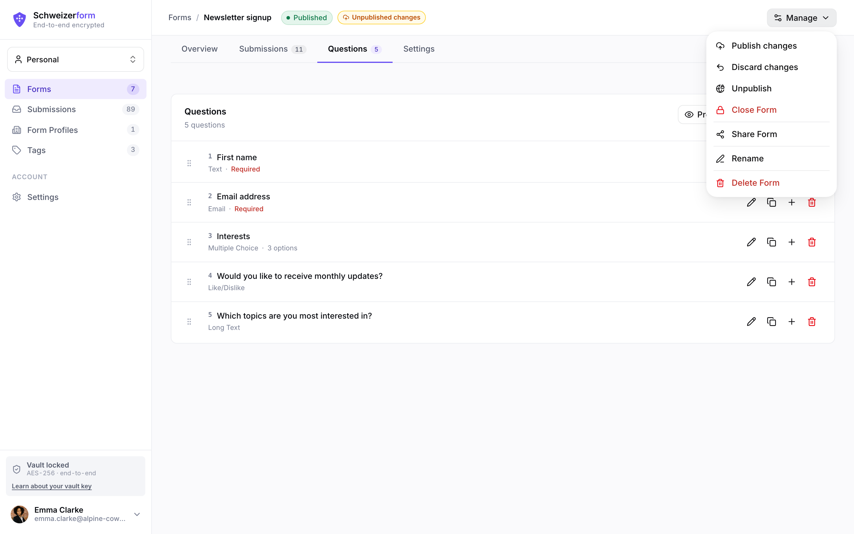Grab the Interests drag handle

coord(189,242)
